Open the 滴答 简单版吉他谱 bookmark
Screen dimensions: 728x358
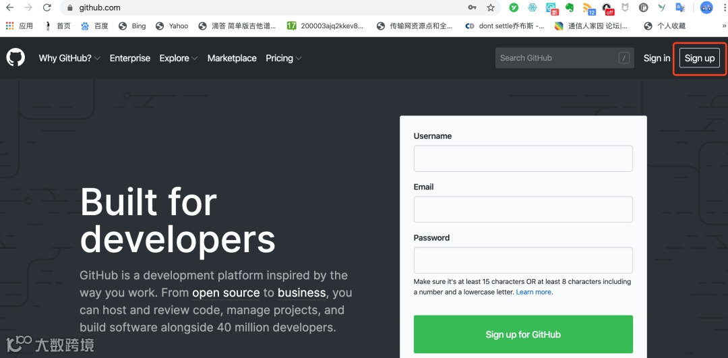tap(237, 26)
